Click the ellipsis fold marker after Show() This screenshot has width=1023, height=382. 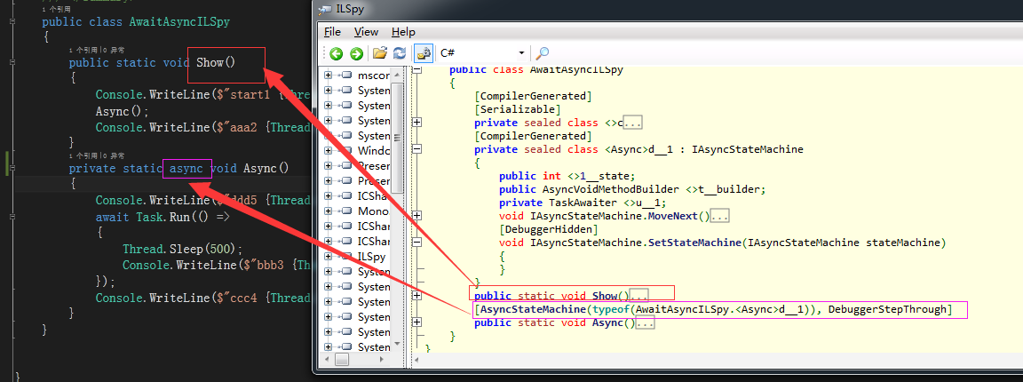tap(639, 297)
